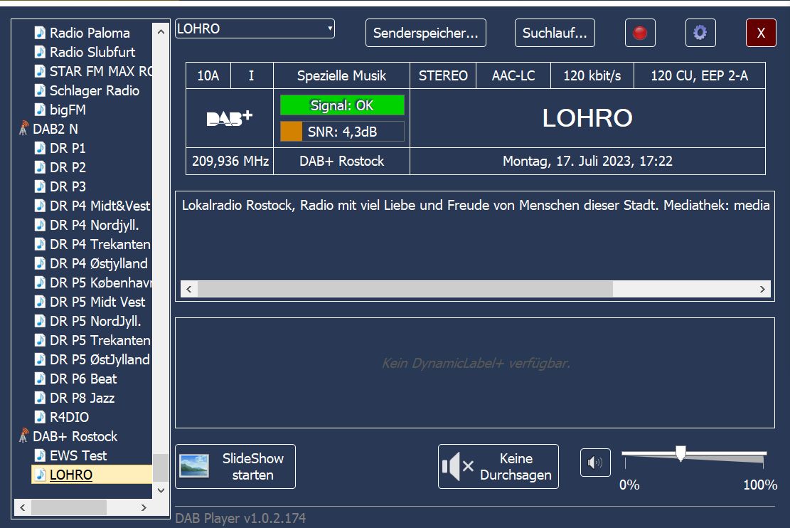The width and height of the screenshot is (790, 528).
Task: Click the antenna icon beside DAB2 N
Action: pos(23,129)
